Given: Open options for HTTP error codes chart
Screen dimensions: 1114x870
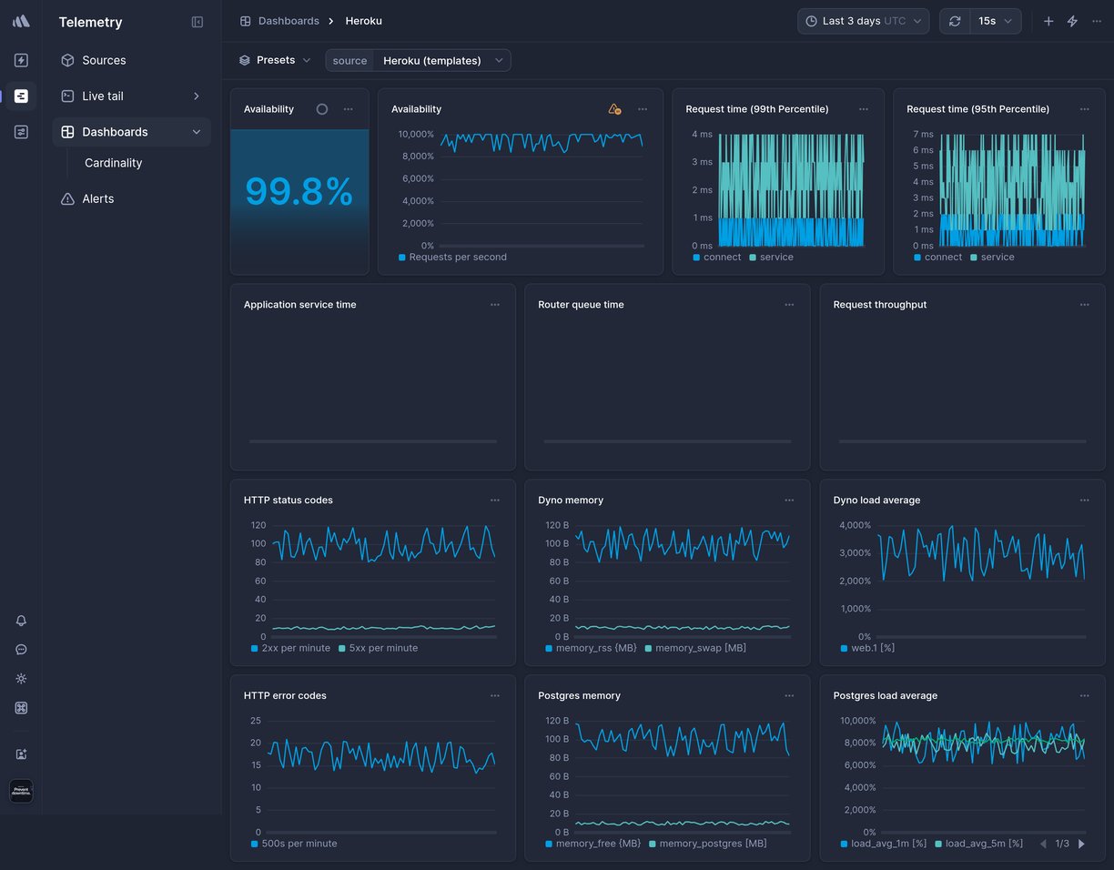Looking at the screenshot, I should point(495,696).
